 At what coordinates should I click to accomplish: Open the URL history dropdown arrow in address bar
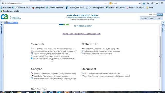pos(104,3)
